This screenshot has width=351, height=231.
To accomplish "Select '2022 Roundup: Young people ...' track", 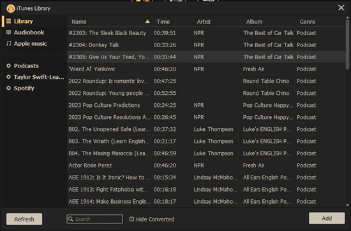I will point(206,93).
